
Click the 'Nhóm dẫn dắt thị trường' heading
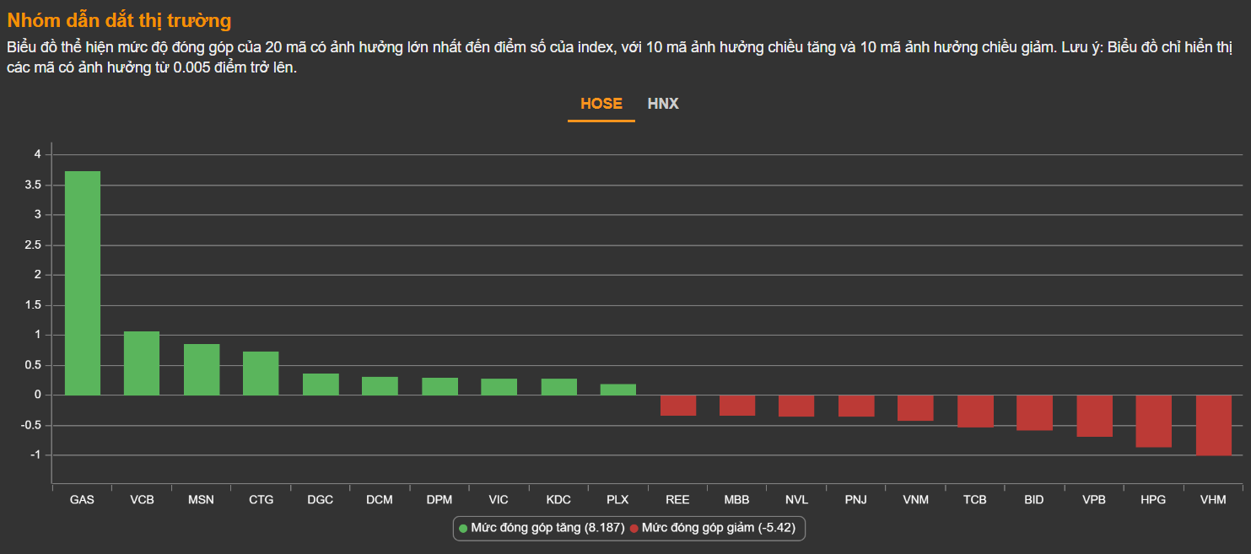click(119, 21)
